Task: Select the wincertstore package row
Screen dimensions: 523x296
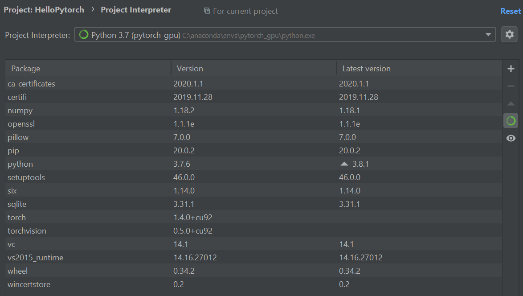Action: tap(254, 284)
